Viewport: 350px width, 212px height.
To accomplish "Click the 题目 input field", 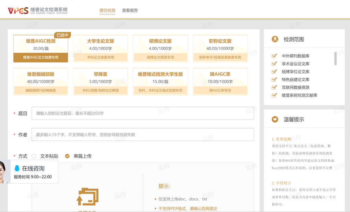I will 143,113.
